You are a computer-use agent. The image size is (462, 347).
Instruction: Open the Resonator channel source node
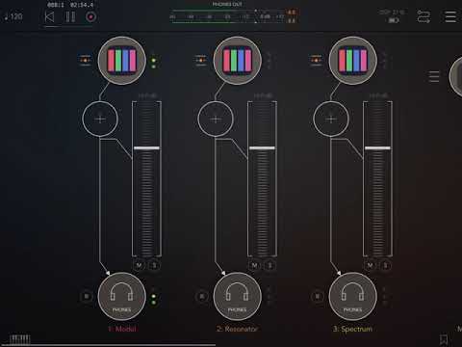click(238, 61)
